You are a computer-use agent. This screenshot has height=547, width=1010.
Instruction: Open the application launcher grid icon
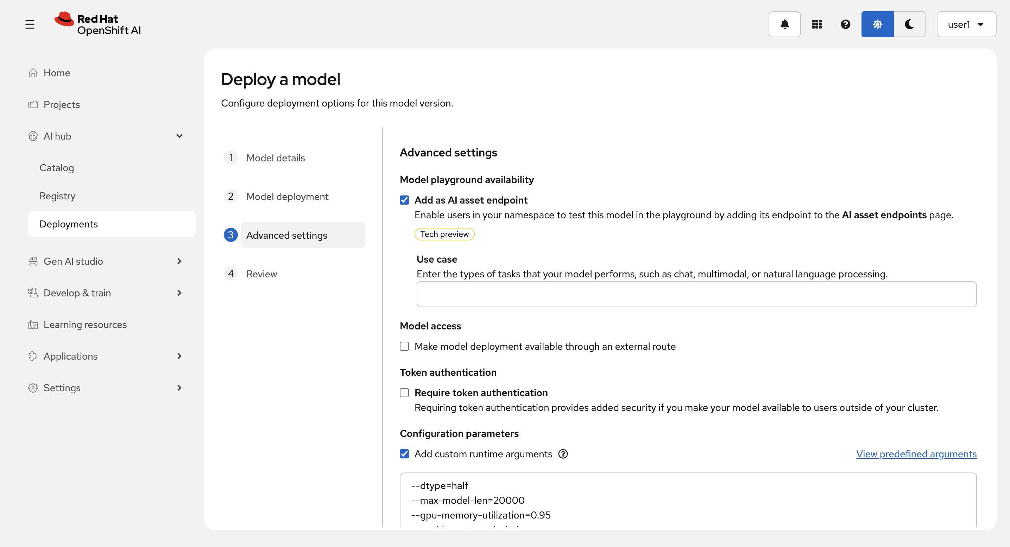click(x=816, y=24)
